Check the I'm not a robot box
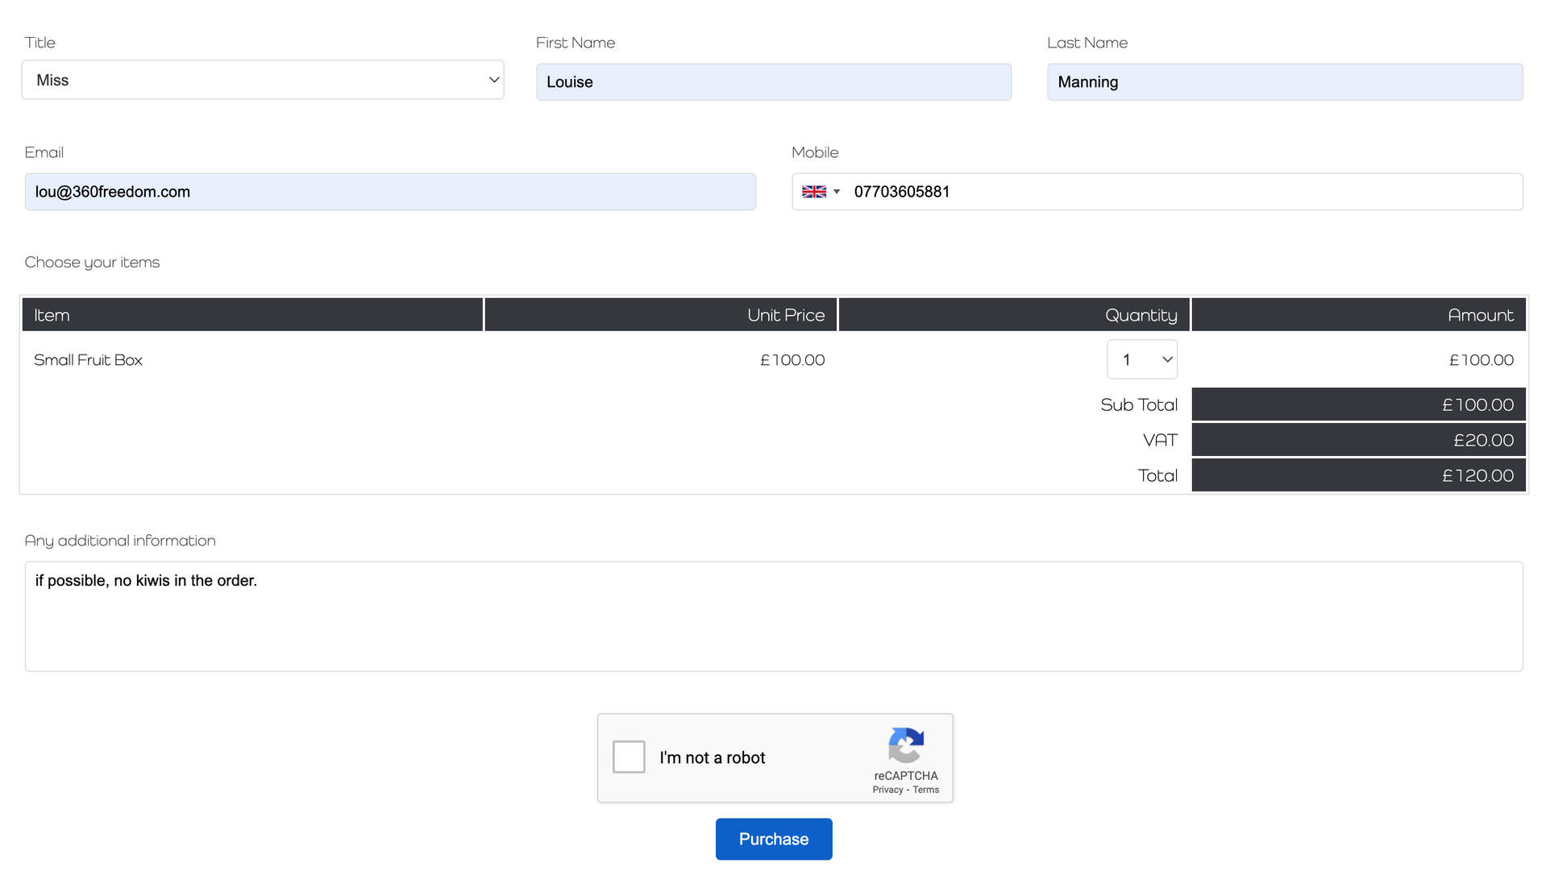1546x879 pixels. (629, 757)
